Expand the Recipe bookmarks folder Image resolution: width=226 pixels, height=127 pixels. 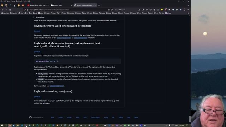coord(133,13)
